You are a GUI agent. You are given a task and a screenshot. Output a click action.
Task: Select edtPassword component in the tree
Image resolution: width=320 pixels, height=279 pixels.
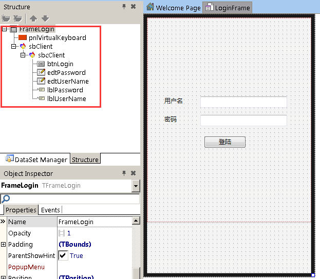pyautogui.click(x=66, y=73)
